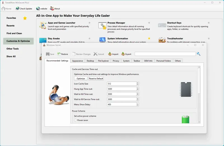Open the System Information monitor icon
This screenshot has height=146, width=224.
click(x=102, y=40)
